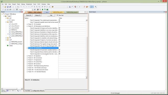Open File Extensions, Books and Environment icon

point(38,9)
